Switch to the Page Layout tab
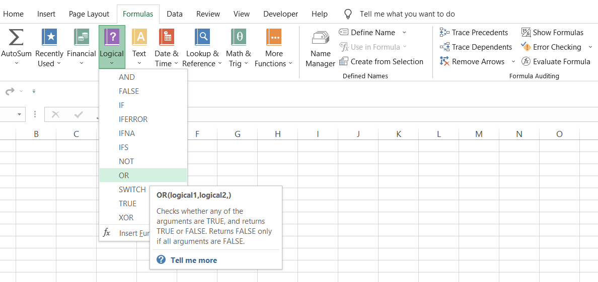The width and height of the screenshot is (598, 282). 89,14
